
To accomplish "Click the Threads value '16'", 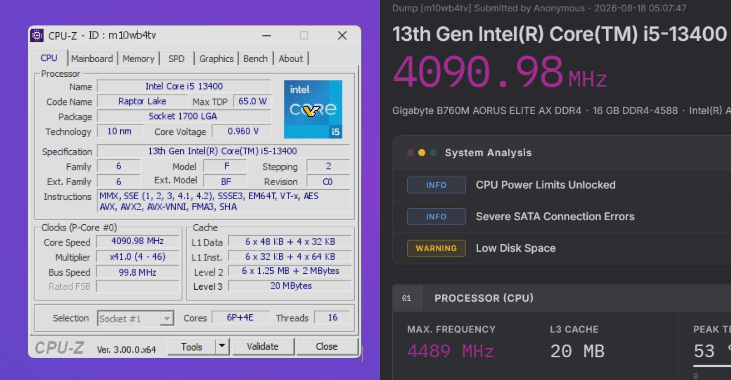I will [332, 317].
